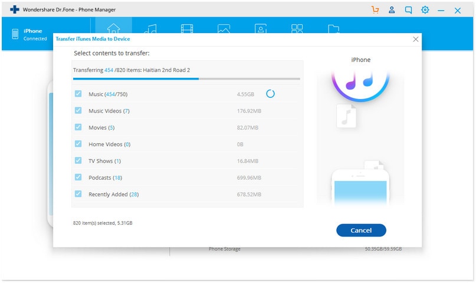
Task: Open the shopping cart icon
Action: (375, 9)
